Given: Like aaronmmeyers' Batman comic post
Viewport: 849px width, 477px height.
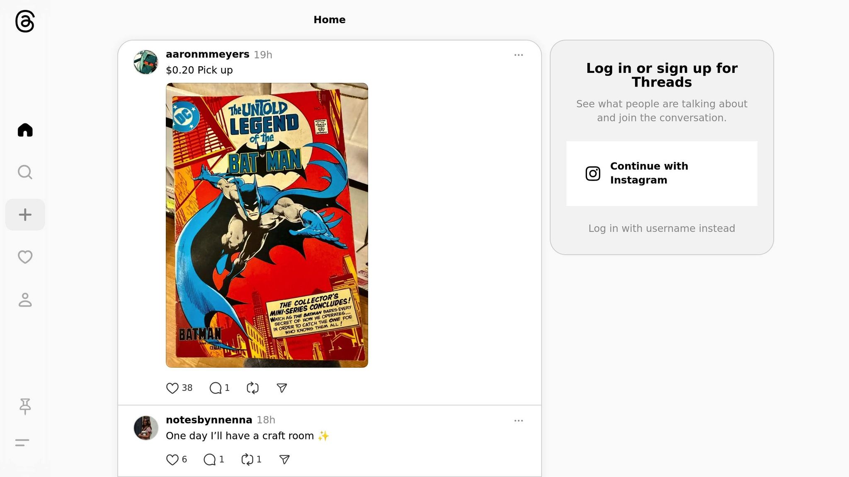Looking at the screenshot, I should pyautogui.click(x=179, y=388).
